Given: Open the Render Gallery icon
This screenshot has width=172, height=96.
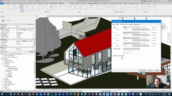Looking at the screenshot, I should 51,8.
